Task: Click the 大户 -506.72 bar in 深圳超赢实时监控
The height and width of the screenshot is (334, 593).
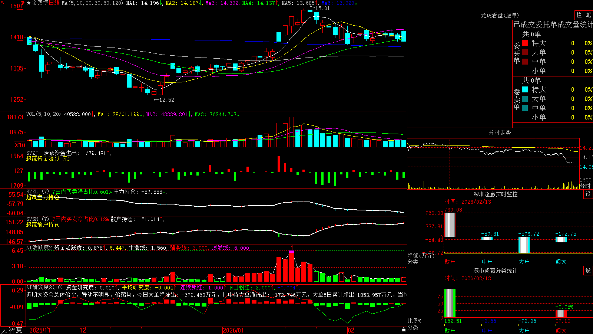Action: 524,245
